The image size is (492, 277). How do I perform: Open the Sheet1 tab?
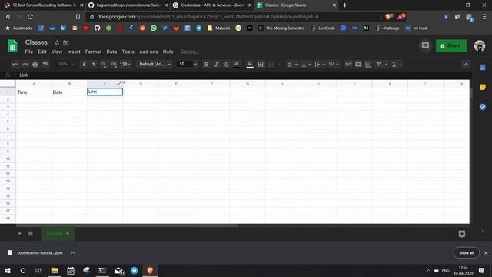(x=58, y=234)
